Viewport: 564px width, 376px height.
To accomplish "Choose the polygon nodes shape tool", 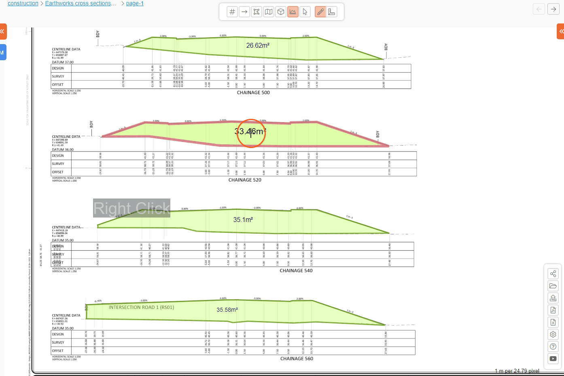I will pos(257,12).
